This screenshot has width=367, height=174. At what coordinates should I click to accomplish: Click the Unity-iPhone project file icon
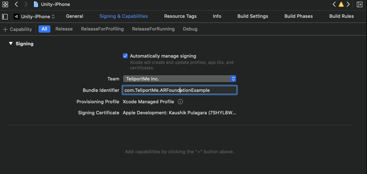36,4
